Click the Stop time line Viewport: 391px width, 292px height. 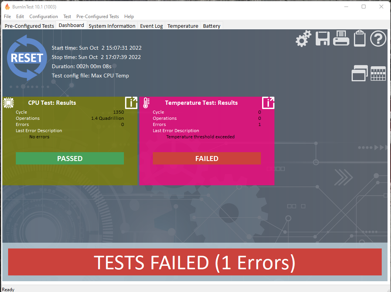tap(96, 57)
